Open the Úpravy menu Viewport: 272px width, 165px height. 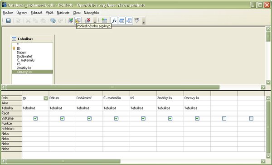[22, 13]
